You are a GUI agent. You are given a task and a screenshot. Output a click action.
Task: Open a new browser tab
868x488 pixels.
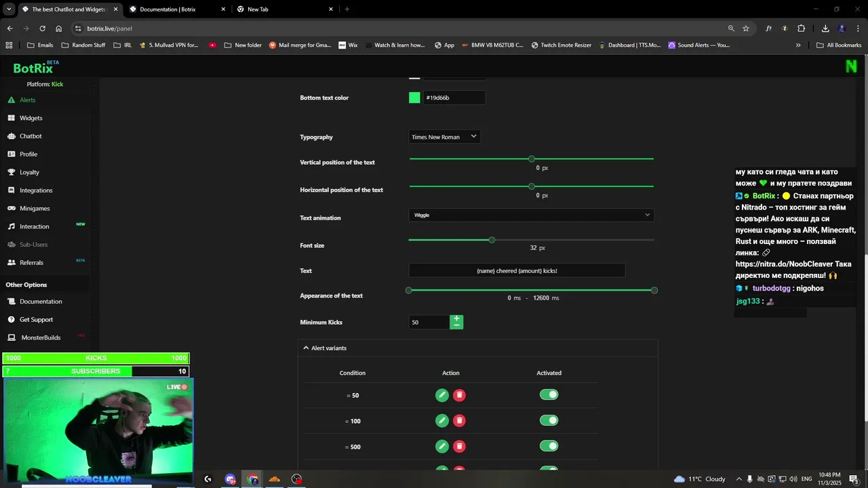[347, 9]
